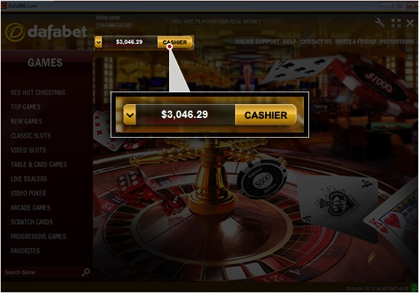Select Video Slots category
This screenshot has width=419, height=293.
click(x=29, y=150)
